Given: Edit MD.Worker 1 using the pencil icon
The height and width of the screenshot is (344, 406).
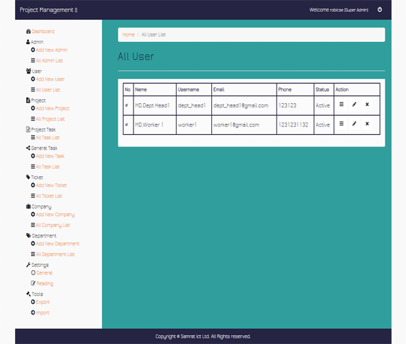Looking at the screenshot, I should point(354,124).
